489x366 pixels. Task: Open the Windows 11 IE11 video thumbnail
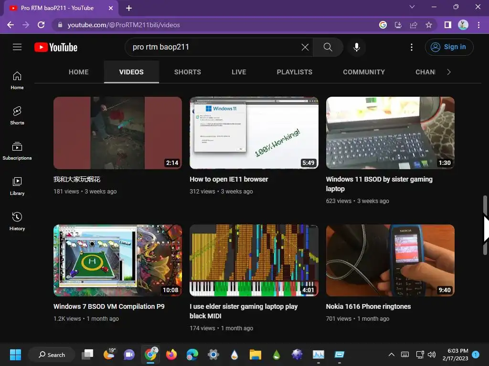tap(254, 133)
